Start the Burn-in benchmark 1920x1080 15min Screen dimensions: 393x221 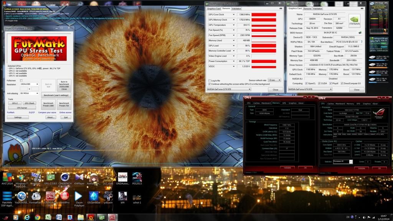(x=64, y=86)
